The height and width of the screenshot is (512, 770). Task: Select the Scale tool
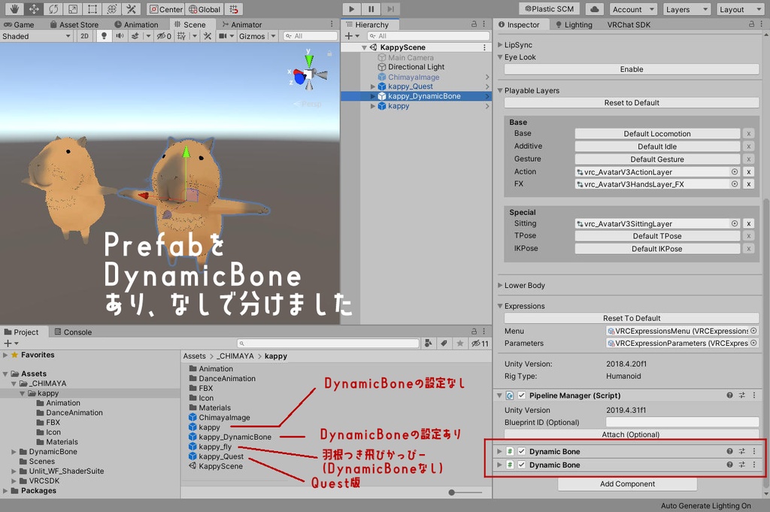click(73, 9)
